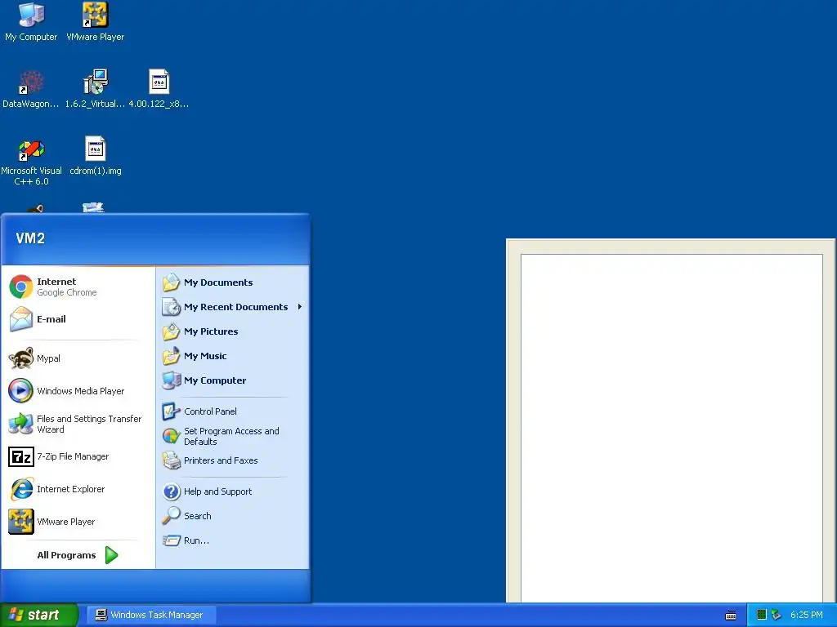This screenshot has height=627, width=837.
Task: Open 7-Zip File Manager from Start menu
Action: click(78, 456)
